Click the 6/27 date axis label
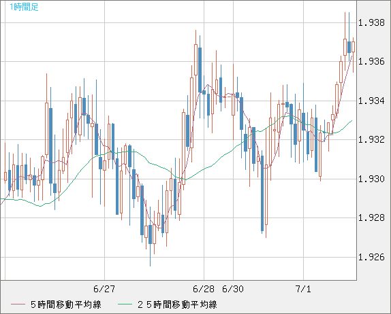Screen dimensions: 391x314 (104, 289)
